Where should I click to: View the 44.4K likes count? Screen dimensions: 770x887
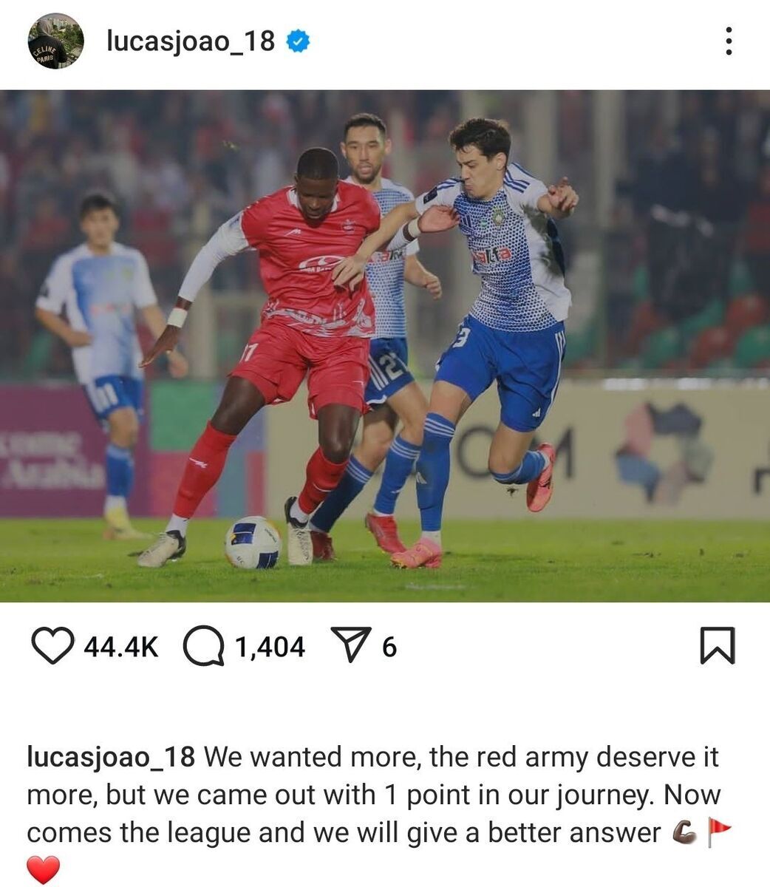tap(121, 647)
